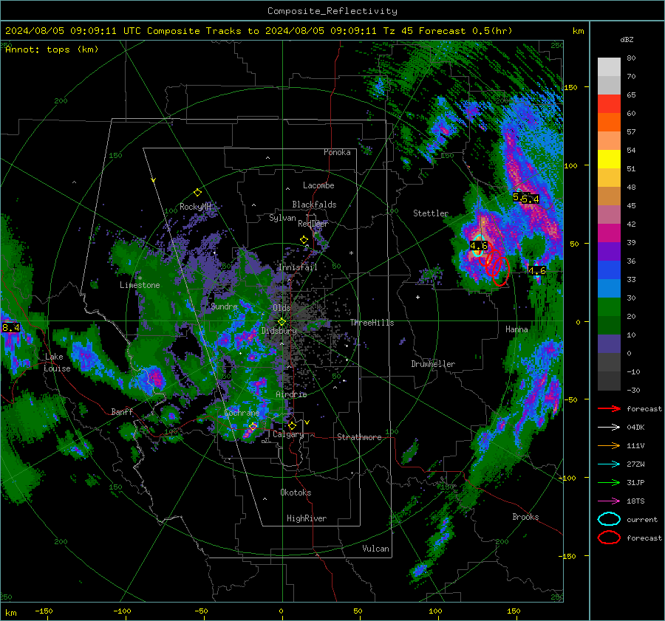
Task: Click the Airdrie label
Action: click(291, 394)
